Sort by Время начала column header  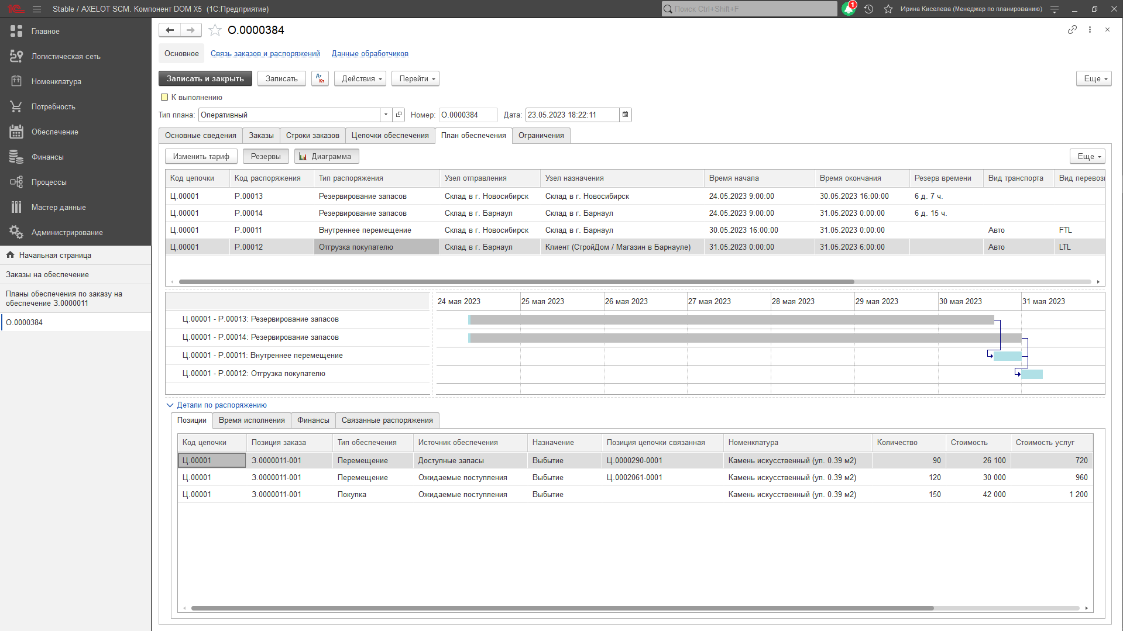(759, 178)
